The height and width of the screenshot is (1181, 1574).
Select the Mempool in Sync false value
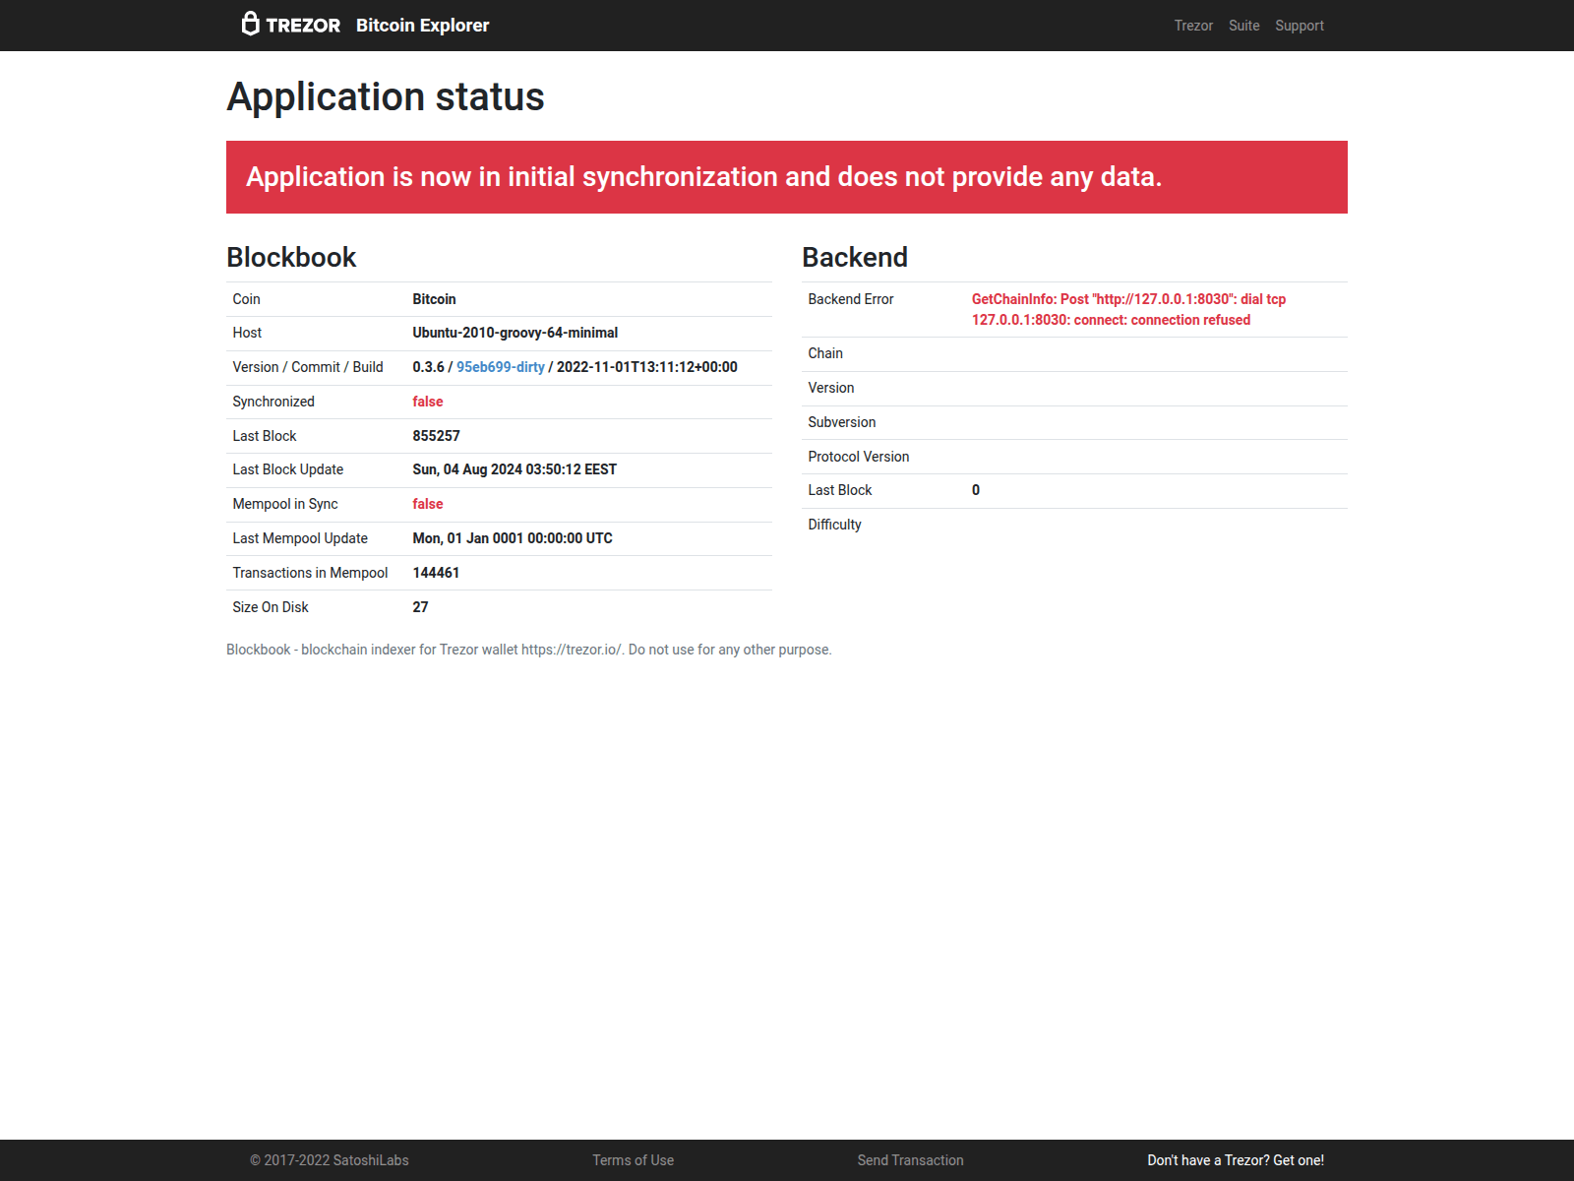click(428, 504)
